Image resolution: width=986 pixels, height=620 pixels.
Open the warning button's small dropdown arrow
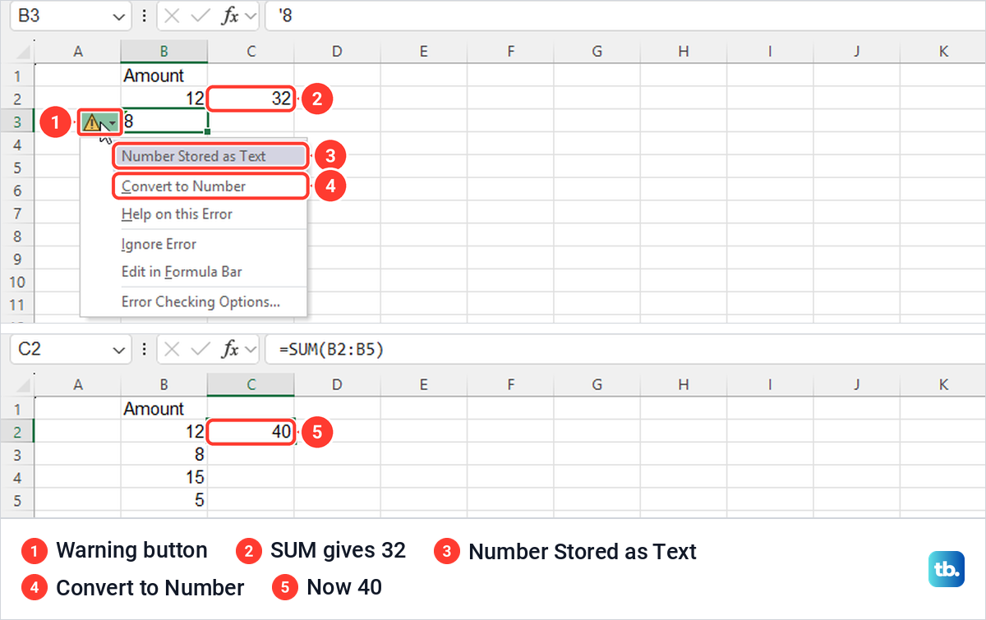pyautogui.click(x=112, y=123)
